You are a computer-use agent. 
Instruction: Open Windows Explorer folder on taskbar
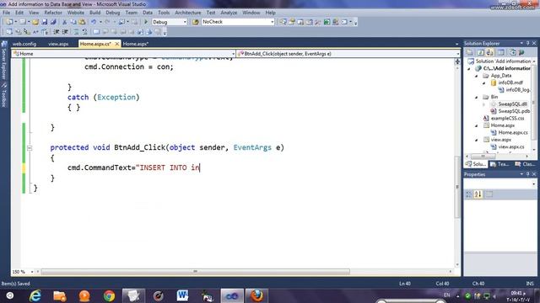click(x=60, y=295)
